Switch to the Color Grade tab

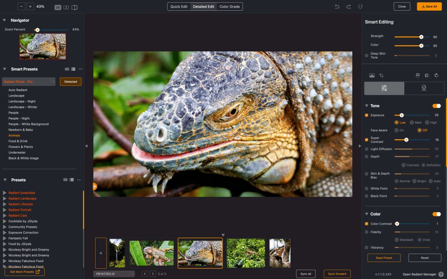229,7
